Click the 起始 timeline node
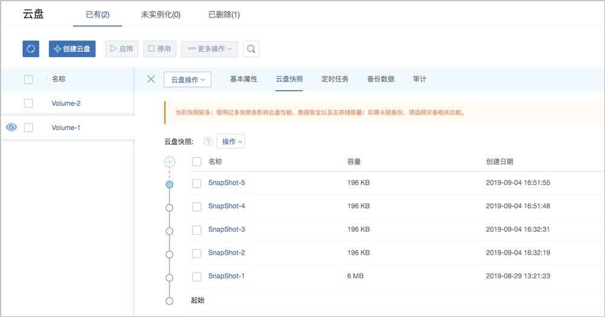The height and width of the screenshot is (317, 605). tap(169, 300)
